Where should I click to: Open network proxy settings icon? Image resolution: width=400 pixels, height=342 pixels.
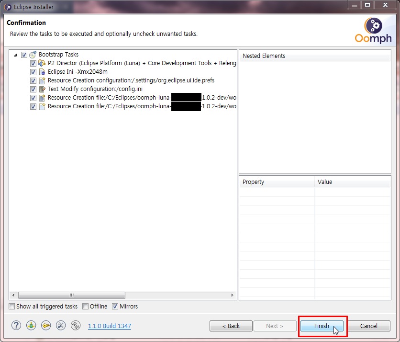31,325
